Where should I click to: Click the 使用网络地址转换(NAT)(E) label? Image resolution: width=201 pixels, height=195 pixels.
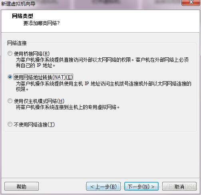point(43,77)
